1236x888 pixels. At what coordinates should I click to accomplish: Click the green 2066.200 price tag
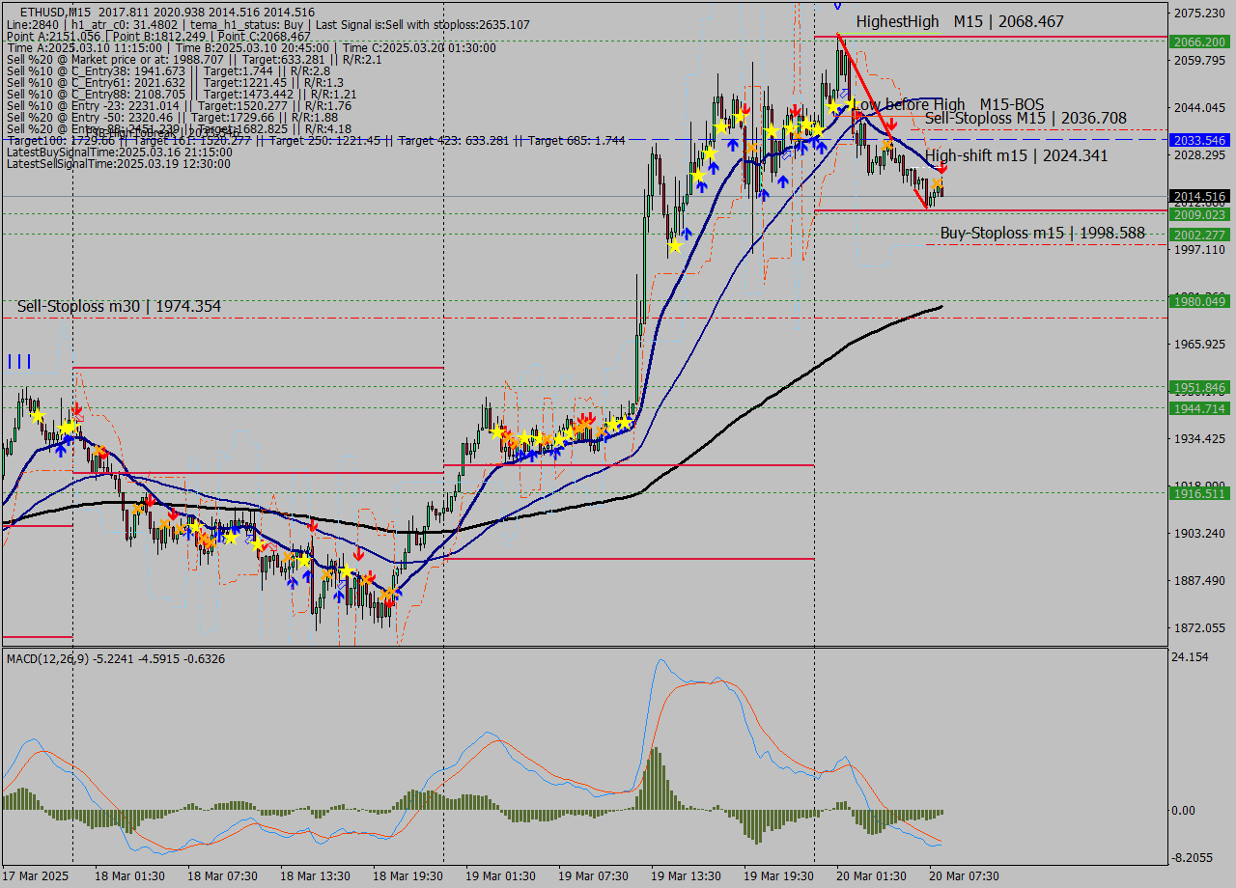(x=1198, y=42)
